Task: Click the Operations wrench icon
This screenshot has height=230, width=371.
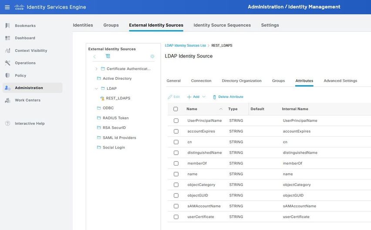Action: click(7, 63)
